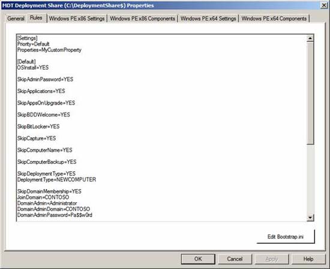Click the scrollbar track below the thumb
This screenshot has width=330, height=269.
pos(310,180)
